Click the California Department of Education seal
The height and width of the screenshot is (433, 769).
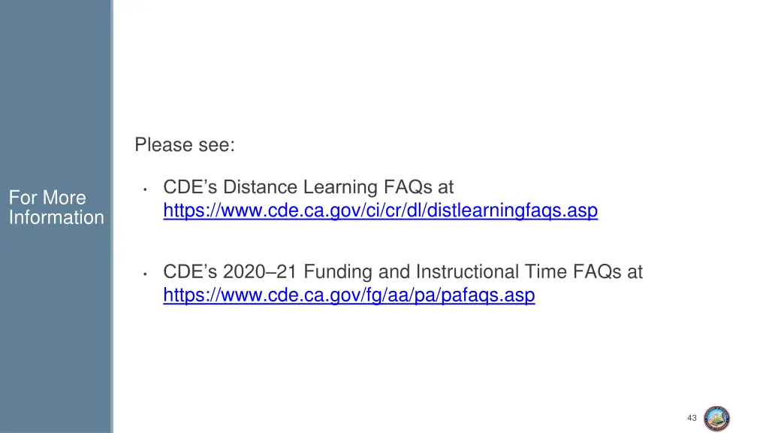pyautogui.click(x=716, y=419)
